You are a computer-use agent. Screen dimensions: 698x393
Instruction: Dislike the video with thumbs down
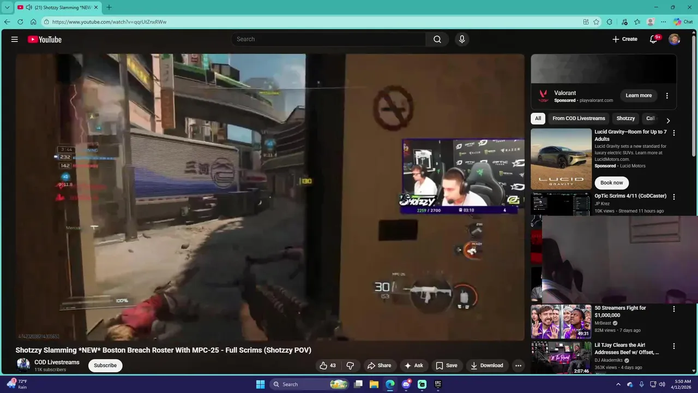(x=350, y=366)
